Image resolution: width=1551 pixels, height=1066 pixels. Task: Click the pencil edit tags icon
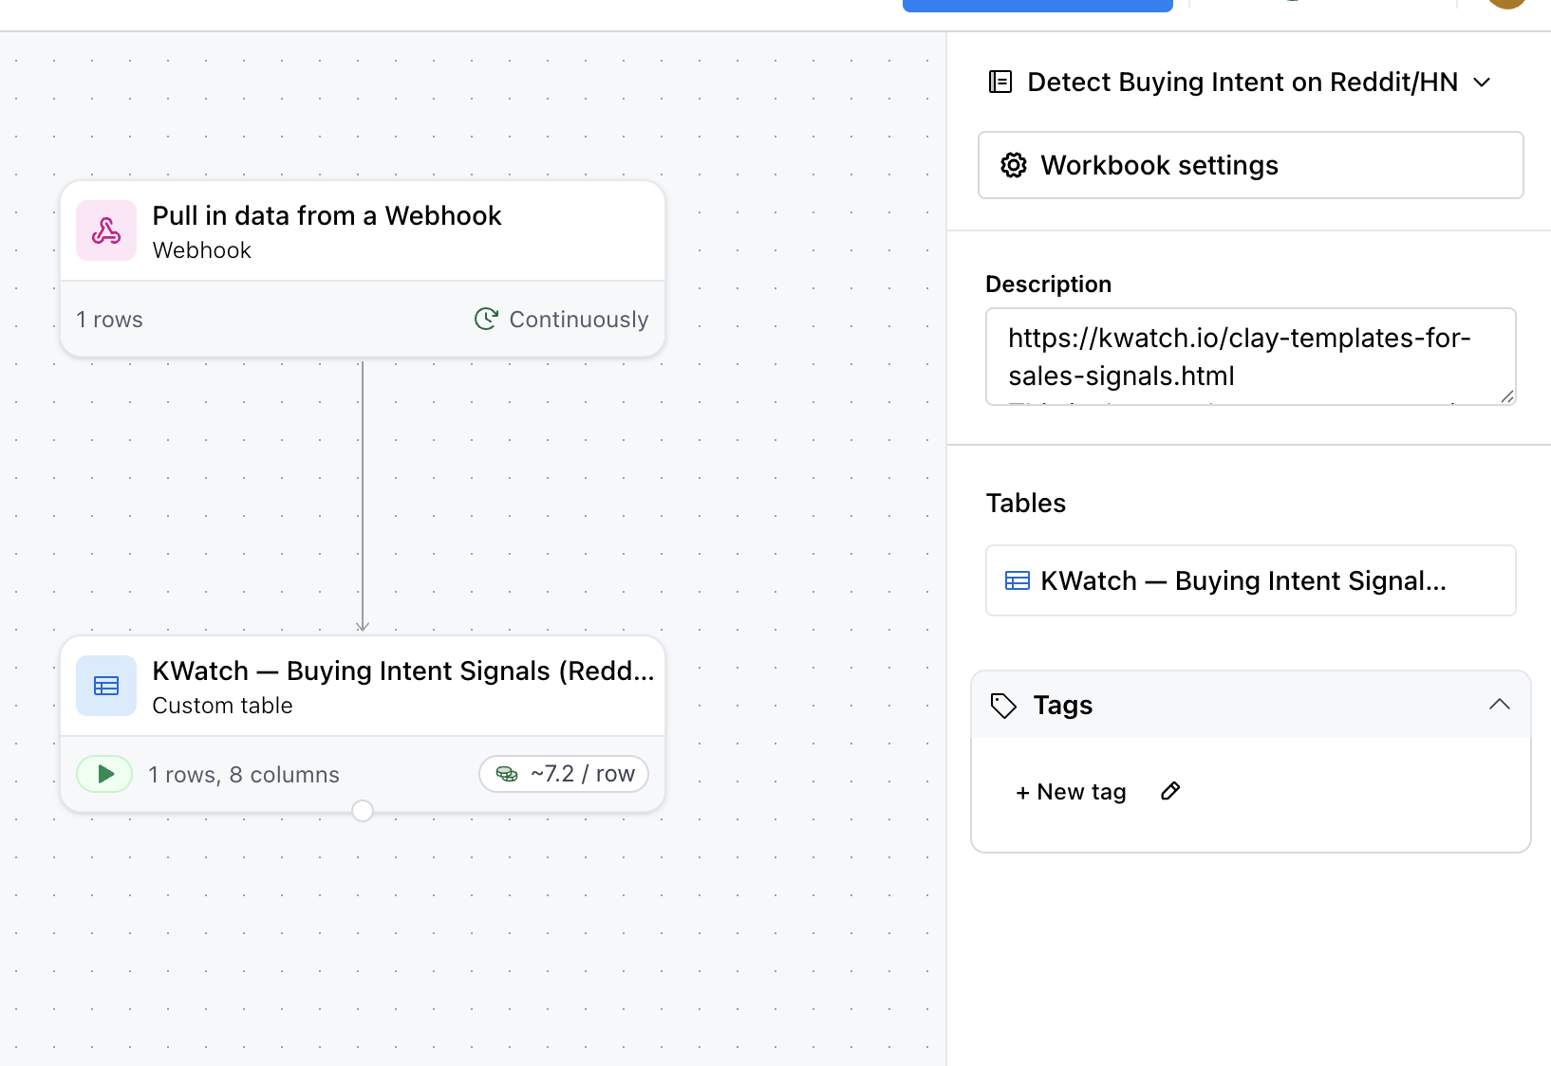coord(1170,791)
